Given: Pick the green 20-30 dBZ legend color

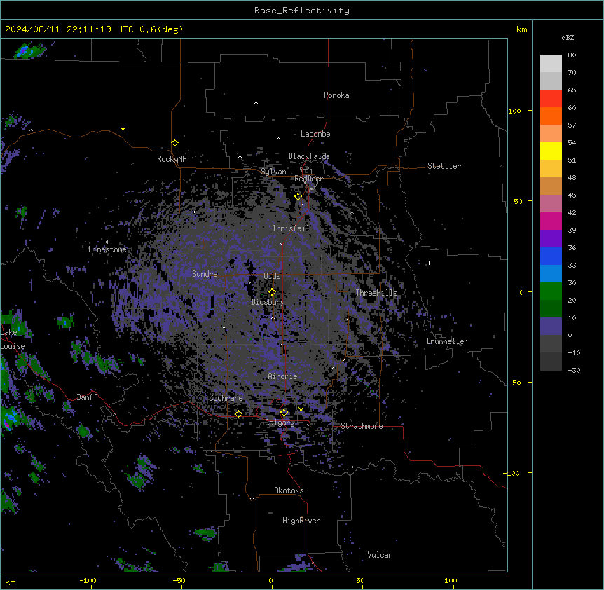Looking at the screenshot, I should [551, 291].
